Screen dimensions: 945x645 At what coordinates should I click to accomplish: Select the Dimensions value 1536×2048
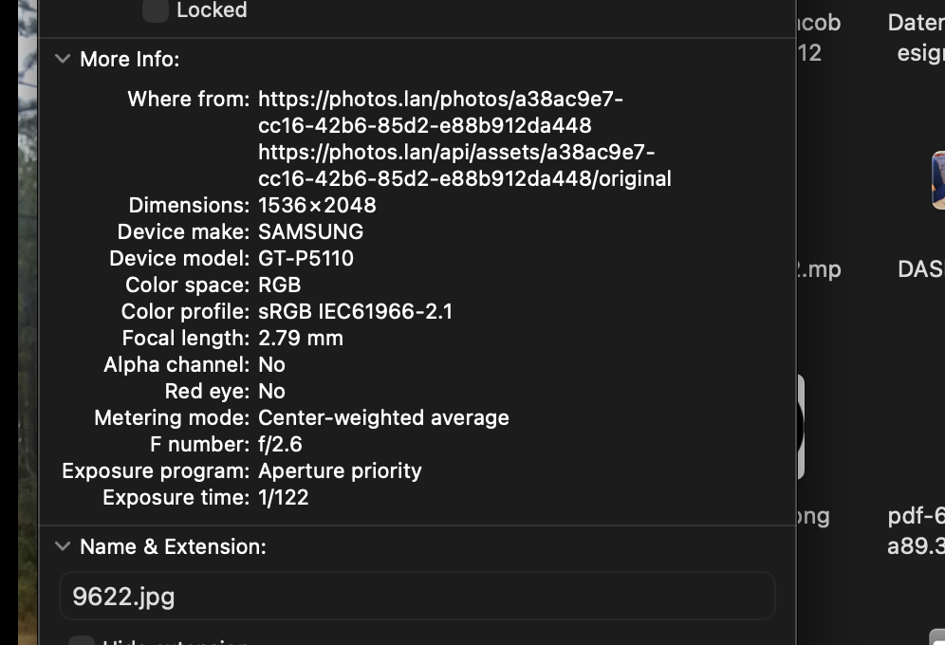click(x=317, y=205)
